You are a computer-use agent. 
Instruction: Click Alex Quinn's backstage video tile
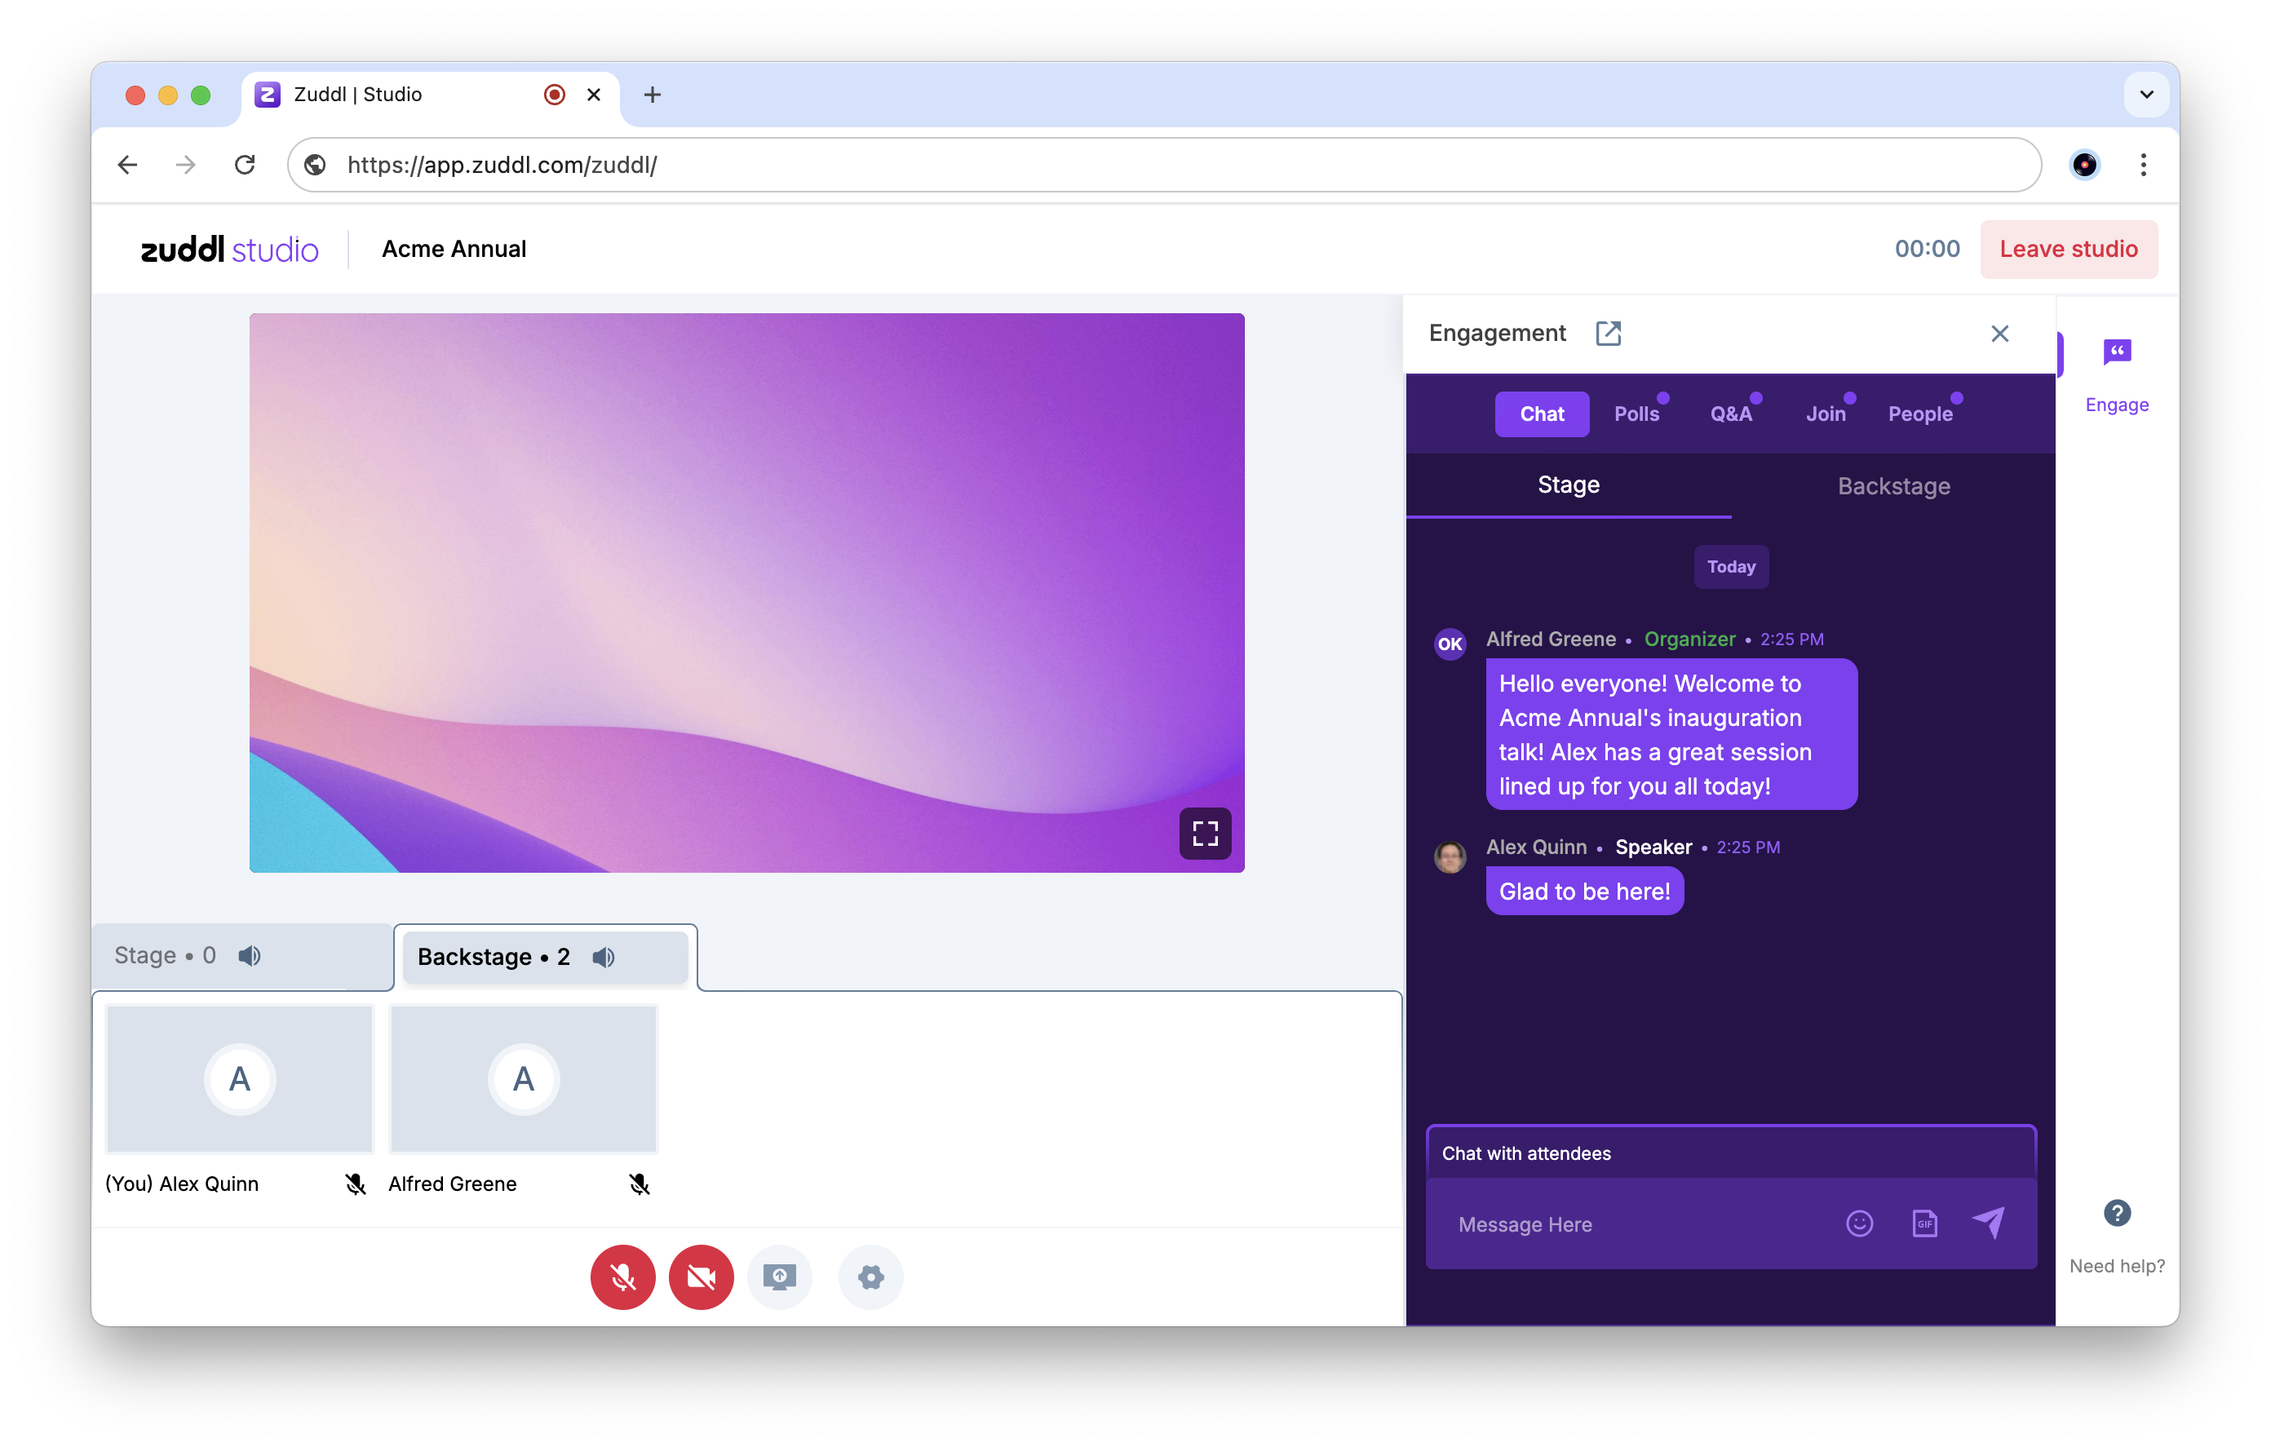pyautogui.click(x=240, y=1078)
